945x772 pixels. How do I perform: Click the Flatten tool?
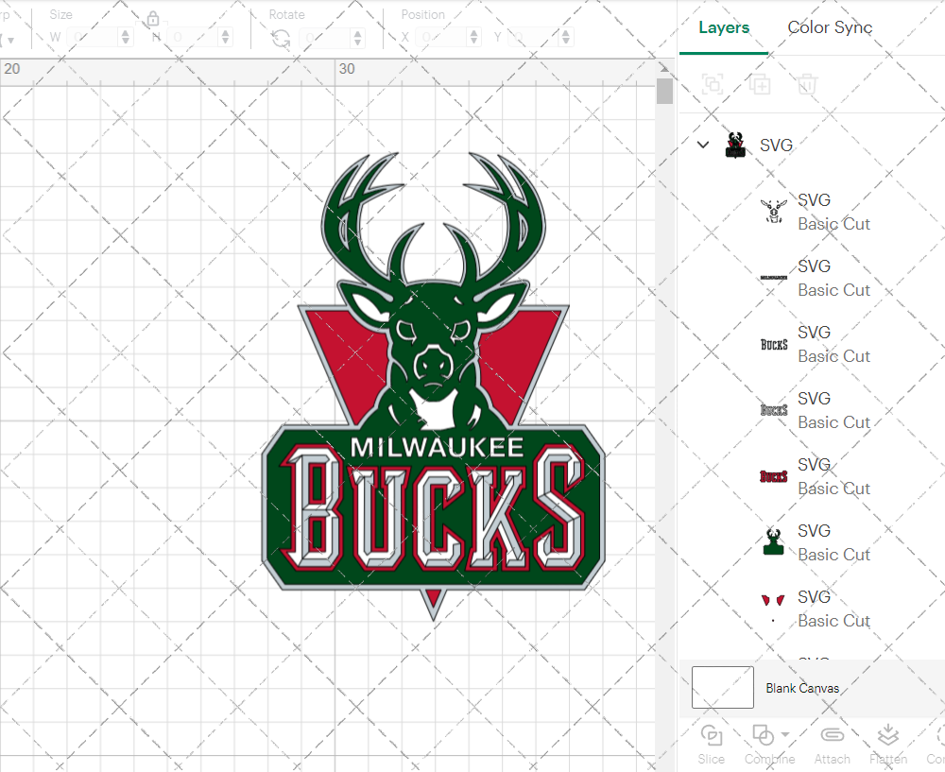(887, 745)
